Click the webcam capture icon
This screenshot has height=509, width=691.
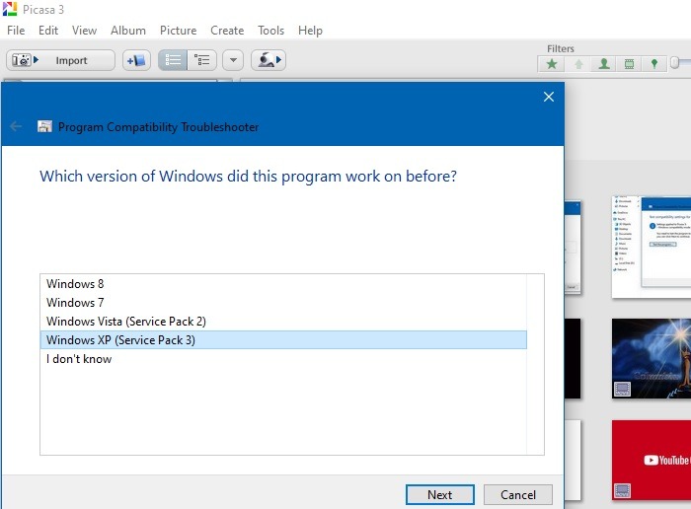click(269, 60)
